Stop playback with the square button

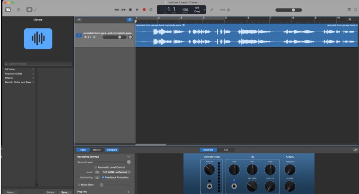(130, 9)
